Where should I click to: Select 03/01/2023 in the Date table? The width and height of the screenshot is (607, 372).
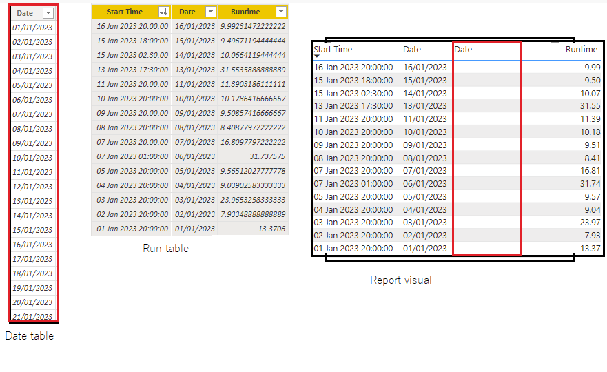point(32,56)
